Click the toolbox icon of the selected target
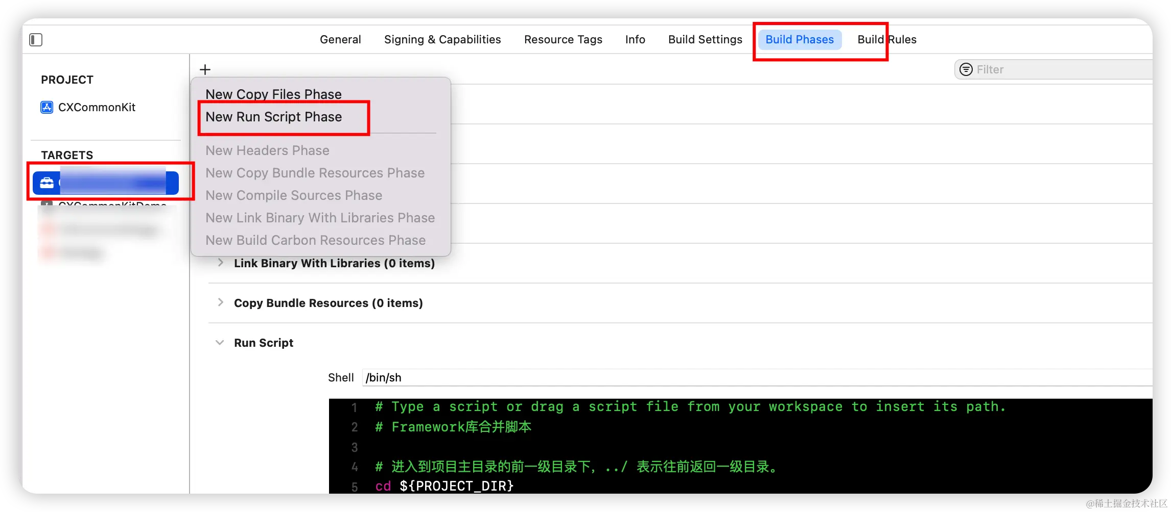This screenshot has width=1171, height=512. tap(47, 183)
